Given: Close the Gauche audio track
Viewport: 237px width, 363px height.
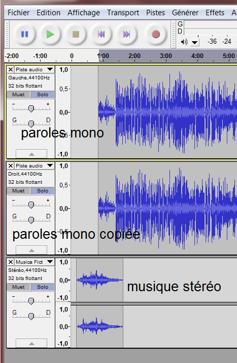Looking at the screenshot, I should [11, 69].
